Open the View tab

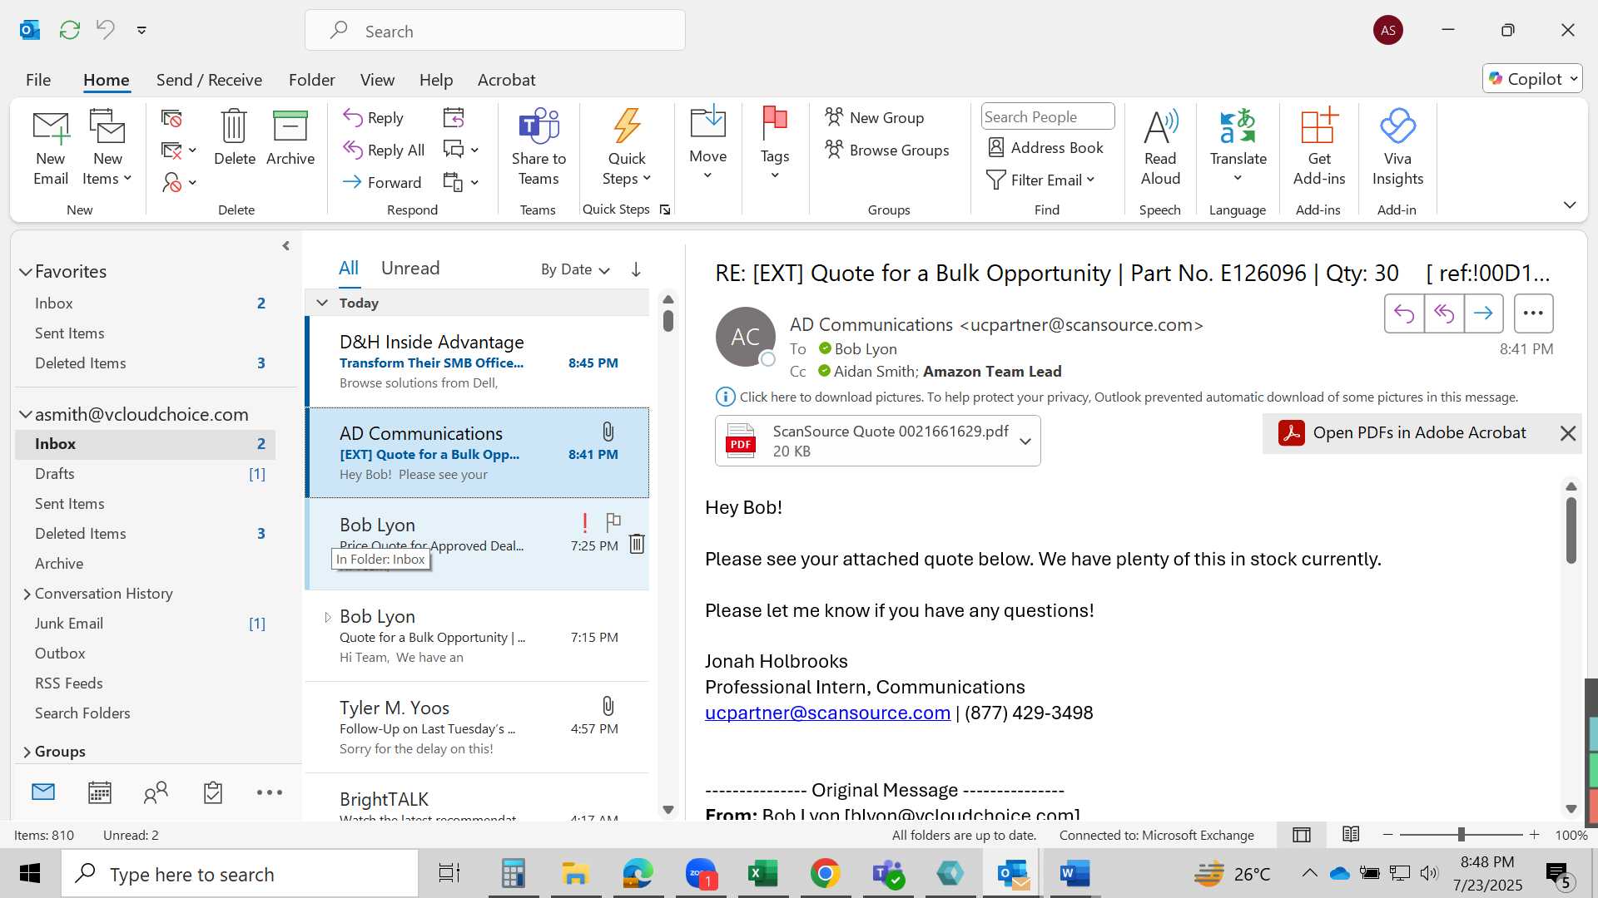(377, 80)
